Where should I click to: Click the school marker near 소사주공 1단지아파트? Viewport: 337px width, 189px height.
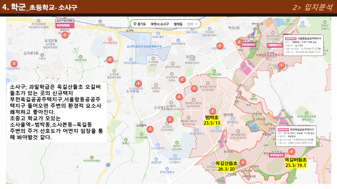coord(170,119)
